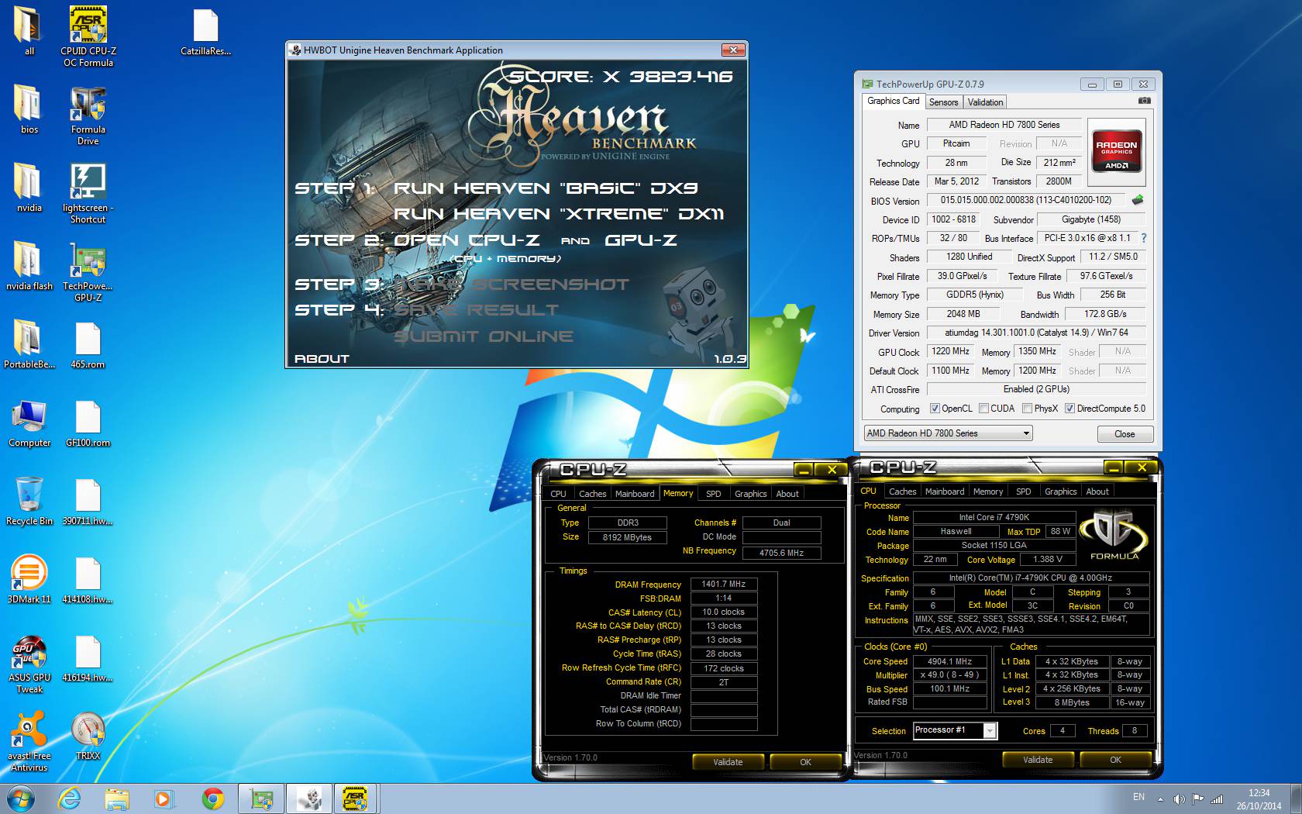The image size is (1302, 814).
Task: Launch TechPowerUp GPU-Z desktop shortcut
Action: coord(88,271)
